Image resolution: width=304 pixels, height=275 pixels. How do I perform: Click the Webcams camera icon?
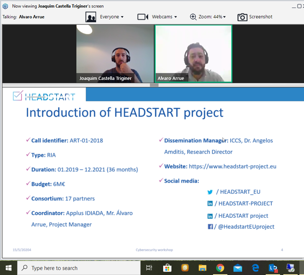coord(143,17)
